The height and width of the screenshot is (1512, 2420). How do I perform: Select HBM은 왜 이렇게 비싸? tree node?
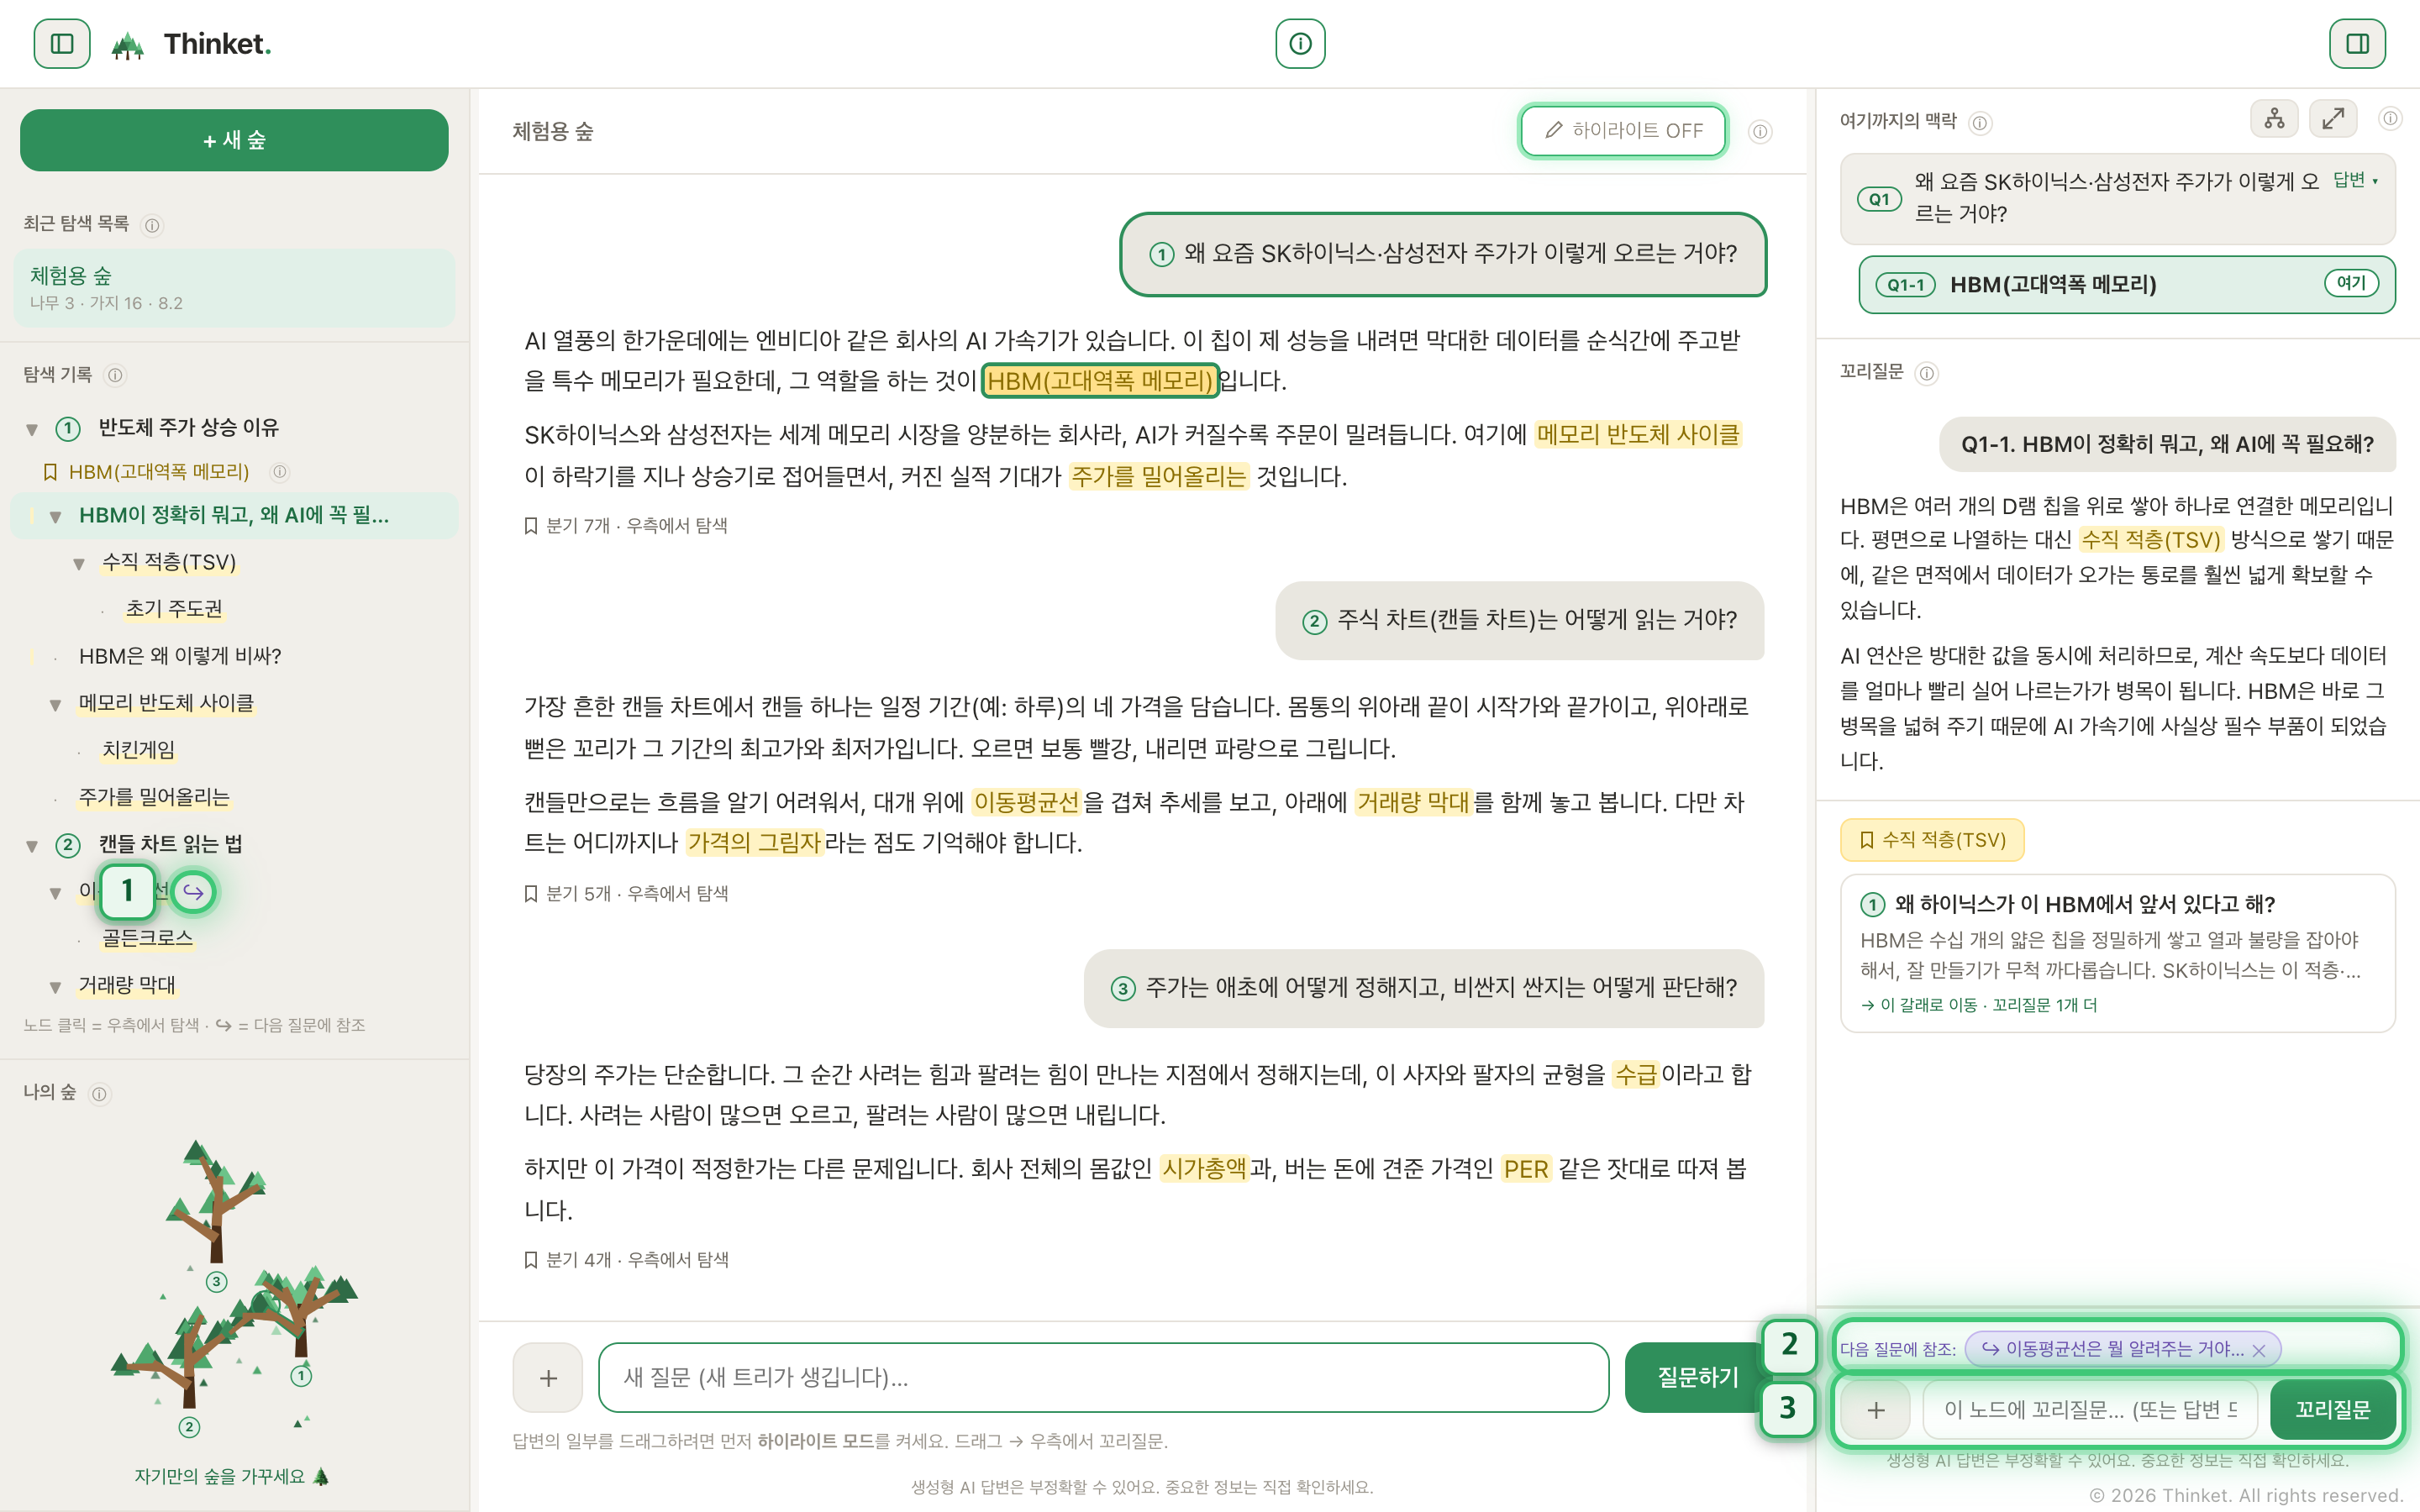point(180,656)
